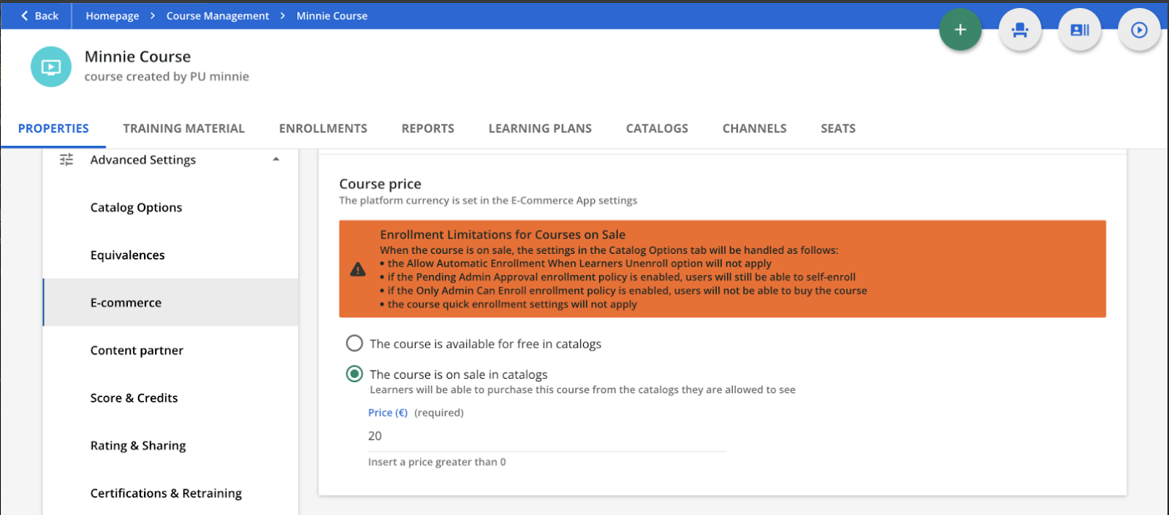Screen dimensions: 1169x515
Task: Select course is on sale in catalogs
Action: [x=354, y=374]
